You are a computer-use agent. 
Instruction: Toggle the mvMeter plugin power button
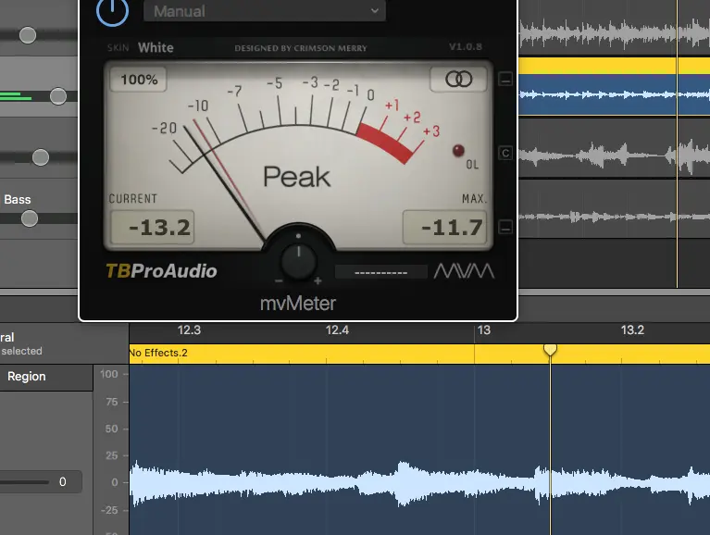(x=112, y=10)
